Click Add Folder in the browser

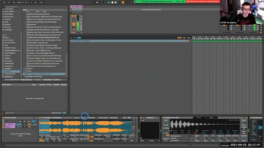[x=9, y=77]
